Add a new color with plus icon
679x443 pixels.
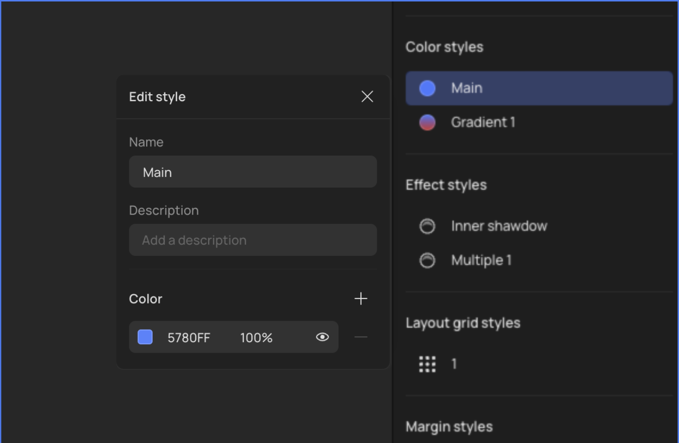[x=361, y=299]
